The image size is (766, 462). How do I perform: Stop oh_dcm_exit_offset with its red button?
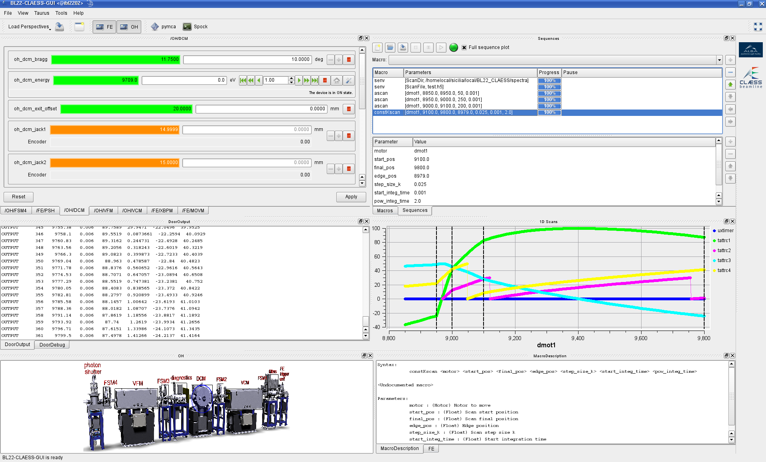click(x=349, y=109)
